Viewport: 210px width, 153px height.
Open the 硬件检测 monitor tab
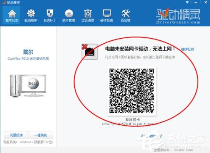pyautogui.click(x=107, y=16)
